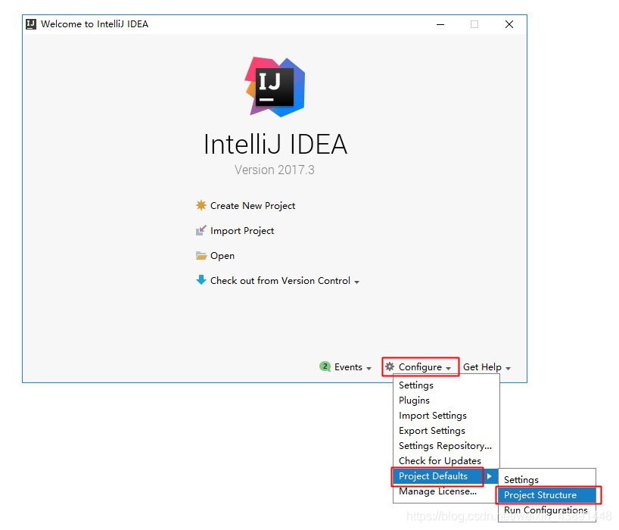Open the Configure dropdown arrow
The width and height of the screenshot is (619, 530).
[449, 368]
